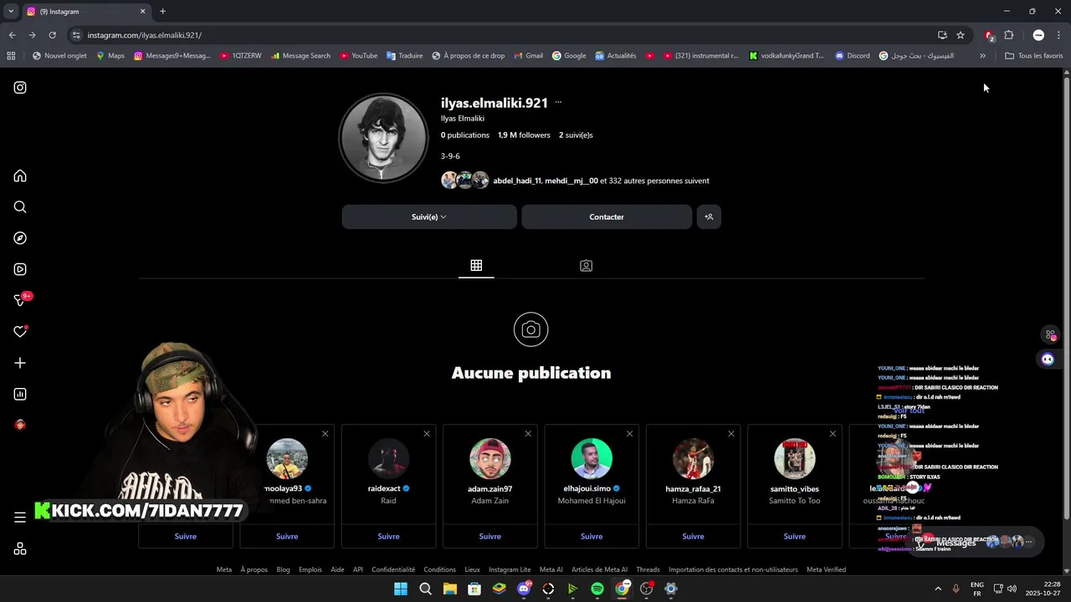Expand the tab search dropdown arrow
This screenshot has width=1071, height=602.
10,12
